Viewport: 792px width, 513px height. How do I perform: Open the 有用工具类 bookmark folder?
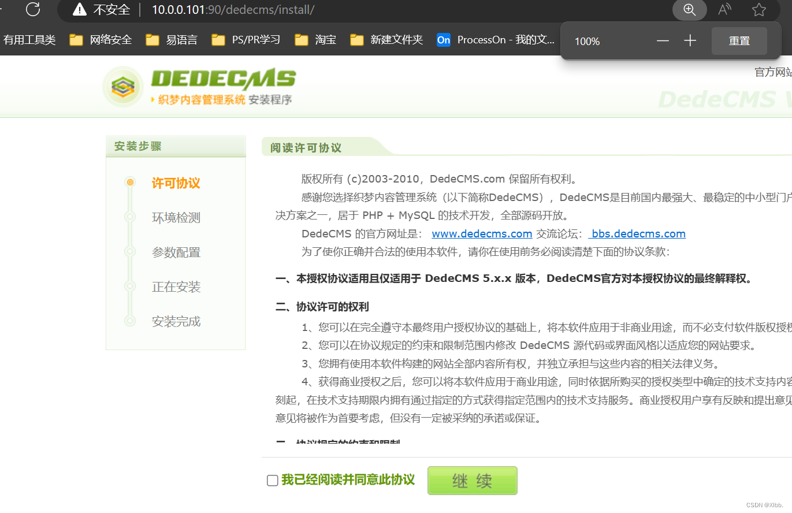pyautogui.click(x=29, y=40)
